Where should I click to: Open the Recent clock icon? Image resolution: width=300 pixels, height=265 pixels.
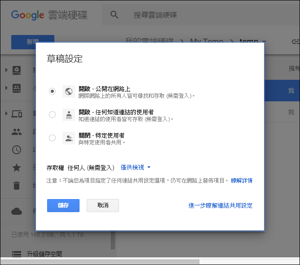(x=17, y=150)
